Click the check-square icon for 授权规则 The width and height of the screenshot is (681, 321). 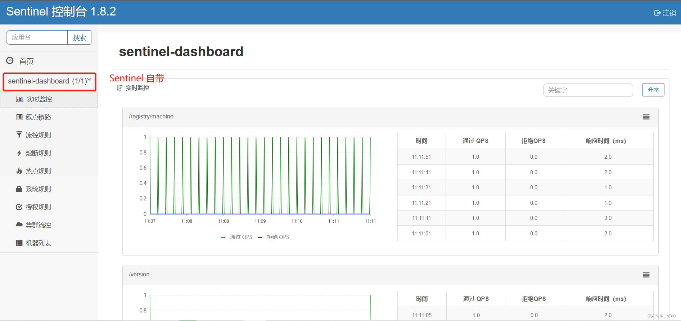click(19, 207)
